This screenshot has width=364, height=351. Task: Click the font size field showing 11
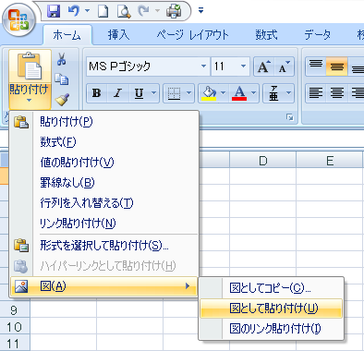coord(224,67)
